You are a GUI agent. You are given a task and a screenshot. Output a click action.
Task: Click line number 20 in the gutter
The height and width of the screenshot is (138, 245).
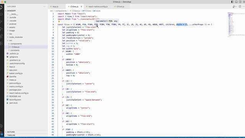click(53, 65)
